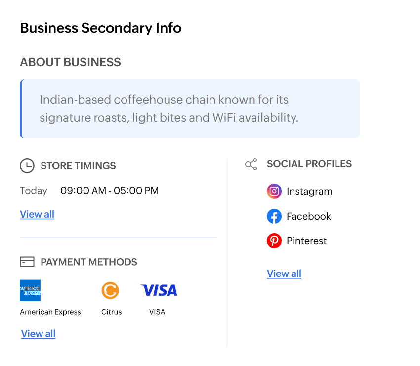Open the Facebook profile text link
This screenshot has height=366, width=420.
(308, 216)
